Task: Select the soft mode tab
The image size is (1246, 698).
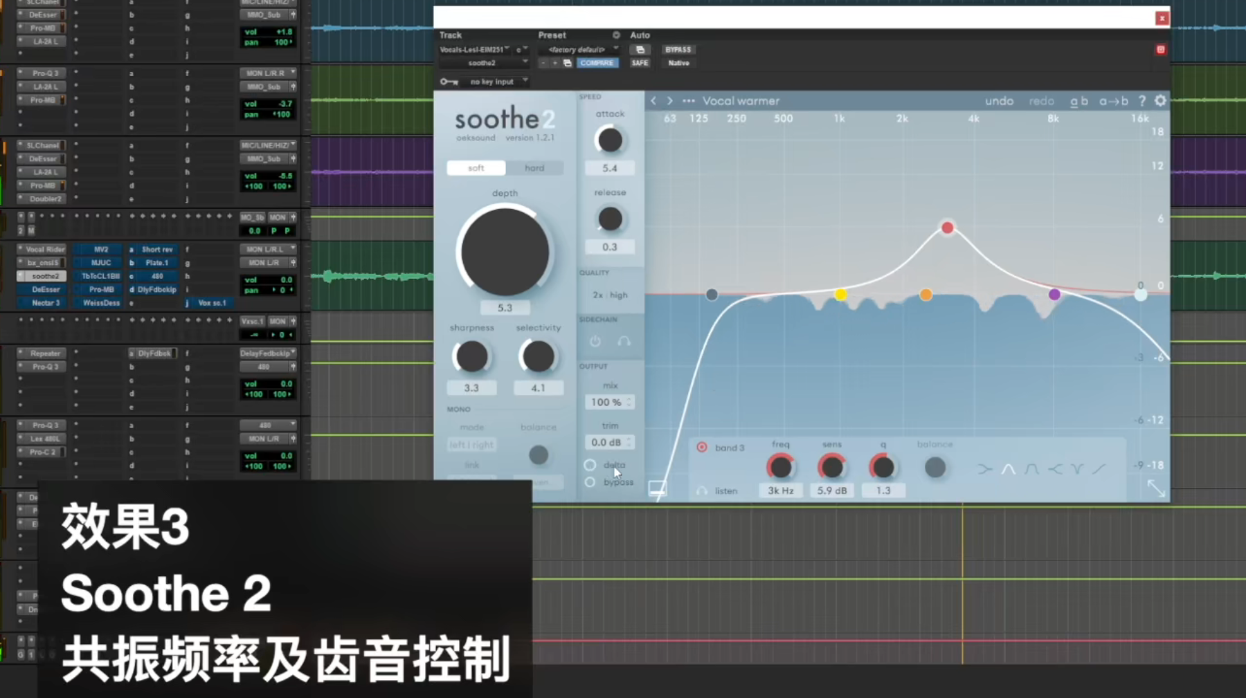Action: tap(476, 168)
